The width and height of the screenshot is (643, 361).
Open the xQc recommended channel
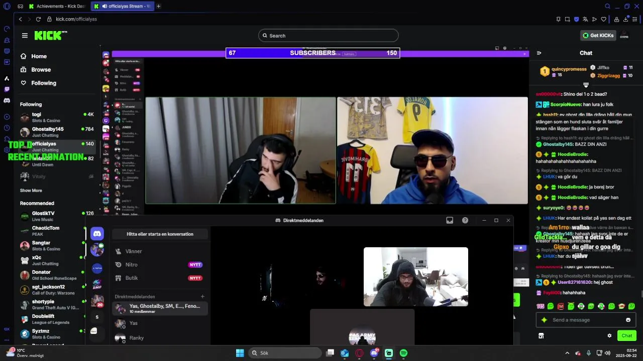point(52,260)
